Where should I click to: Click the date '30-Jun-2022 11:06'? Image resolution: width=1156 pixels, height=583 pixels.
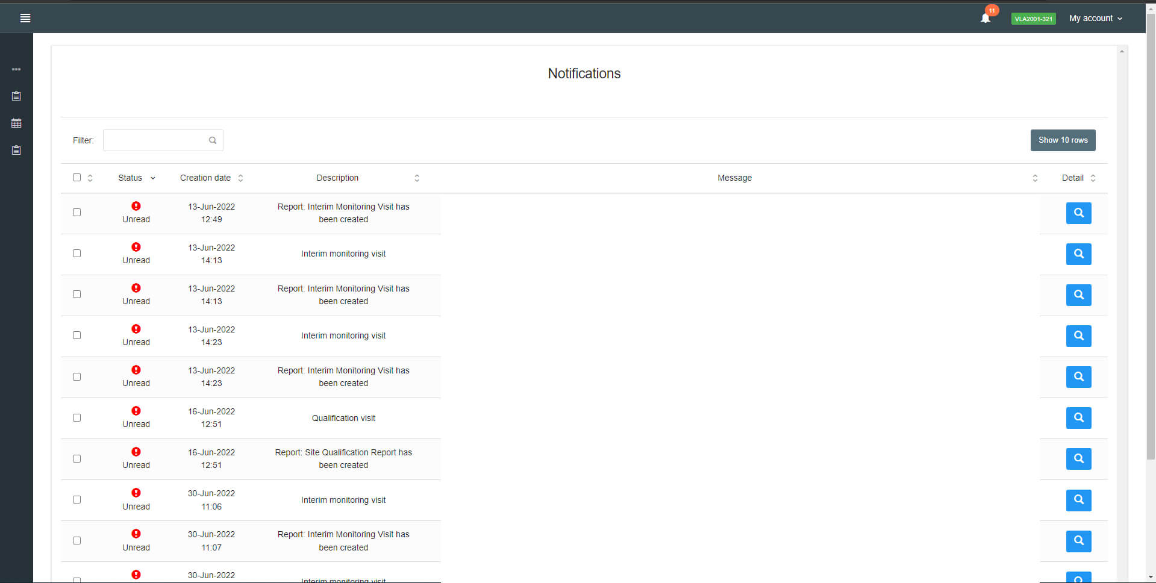(211, 500)
